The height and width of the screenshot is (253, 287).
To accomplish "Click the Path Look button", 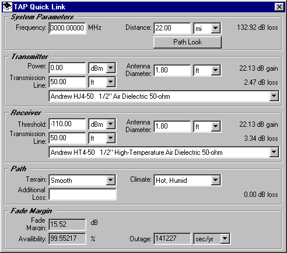I will click(x=187, y=42).
